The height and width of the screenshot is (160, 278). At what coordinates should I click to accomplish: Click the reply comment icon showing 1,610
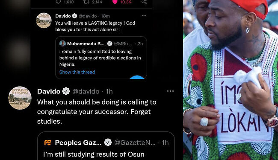[x=58, y=2]
